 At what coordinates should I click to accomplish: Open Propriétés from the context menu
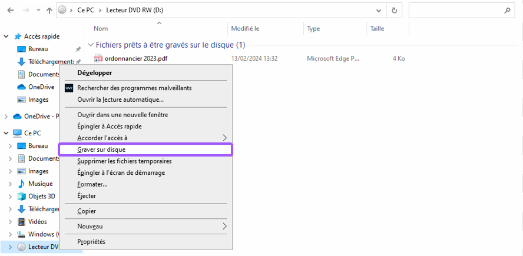(x=91, y=241)
